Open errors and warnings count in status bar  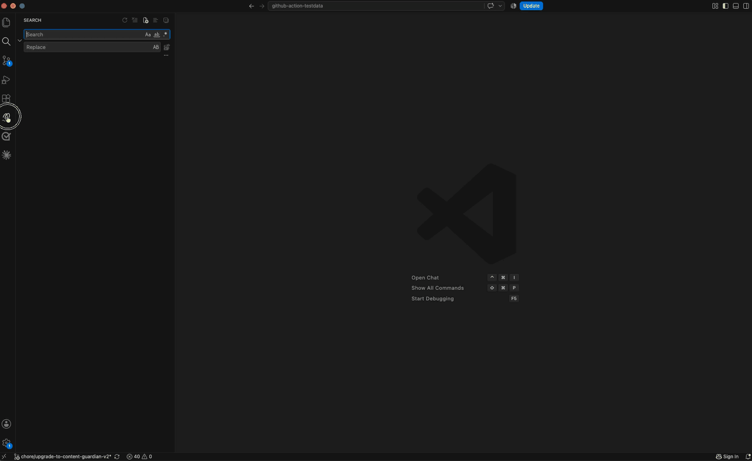coord(139,456)
